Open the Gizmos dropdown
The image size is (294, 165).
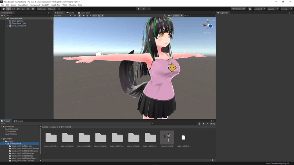tap(178, 16)
